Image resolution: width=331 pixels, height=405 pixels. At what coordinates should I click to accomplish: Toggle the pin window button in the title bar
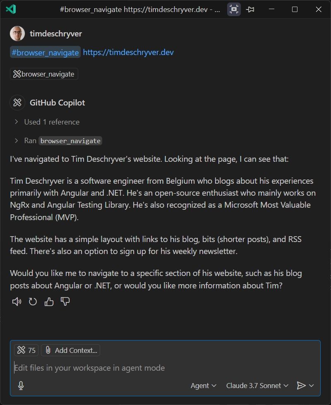click(x=250, y=9)
